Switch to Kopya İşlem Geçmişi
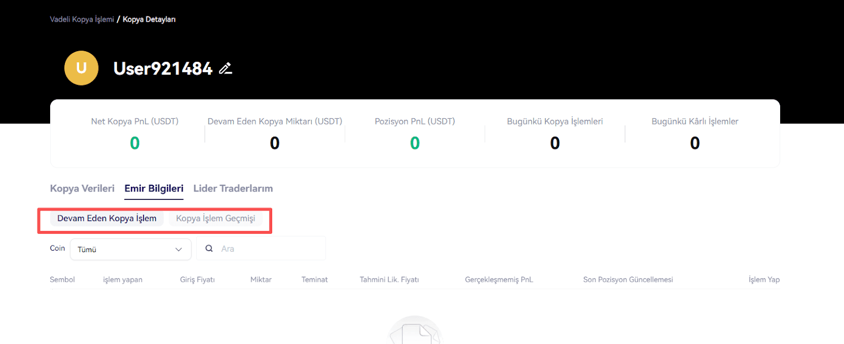The image size is (844, 344). tap(216, 218)
